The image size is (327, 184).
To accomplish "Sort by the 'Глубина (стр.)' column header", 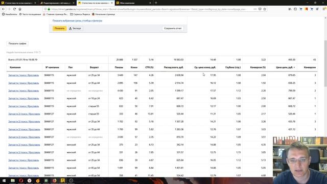I will click(233, 67).
